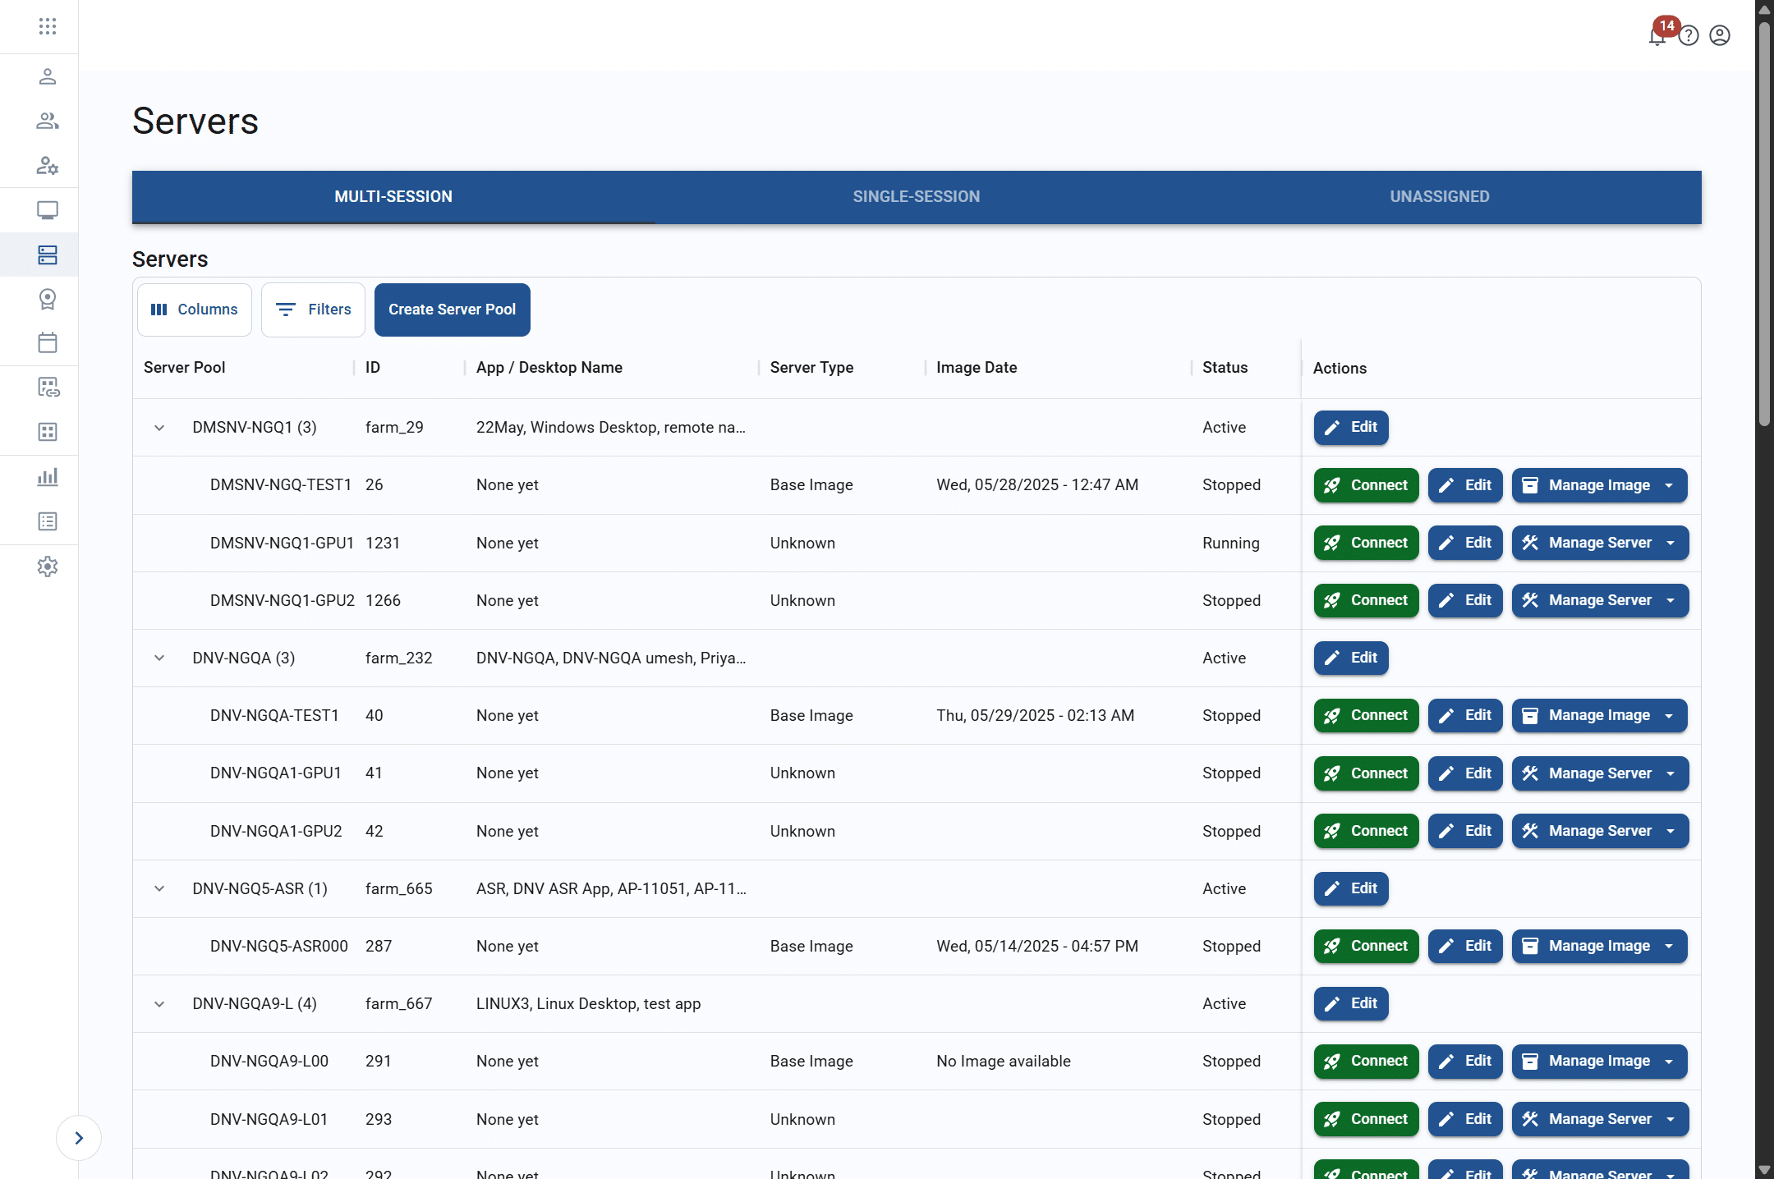Viewport: 1774px width, 1179px height.
Task: Open the notifications bell with 14 alerts
Action: (x=1657, y=36)
